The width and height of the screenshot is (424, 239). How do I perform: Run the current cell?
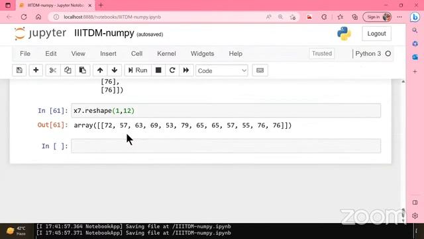pos(138,70)
